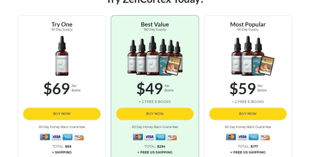Click the $49 per bottle price

(x=150, y=88)
